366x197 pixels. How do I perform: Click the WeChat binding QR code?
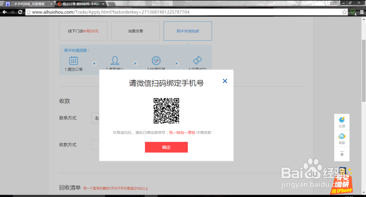(x=166, y=111)
